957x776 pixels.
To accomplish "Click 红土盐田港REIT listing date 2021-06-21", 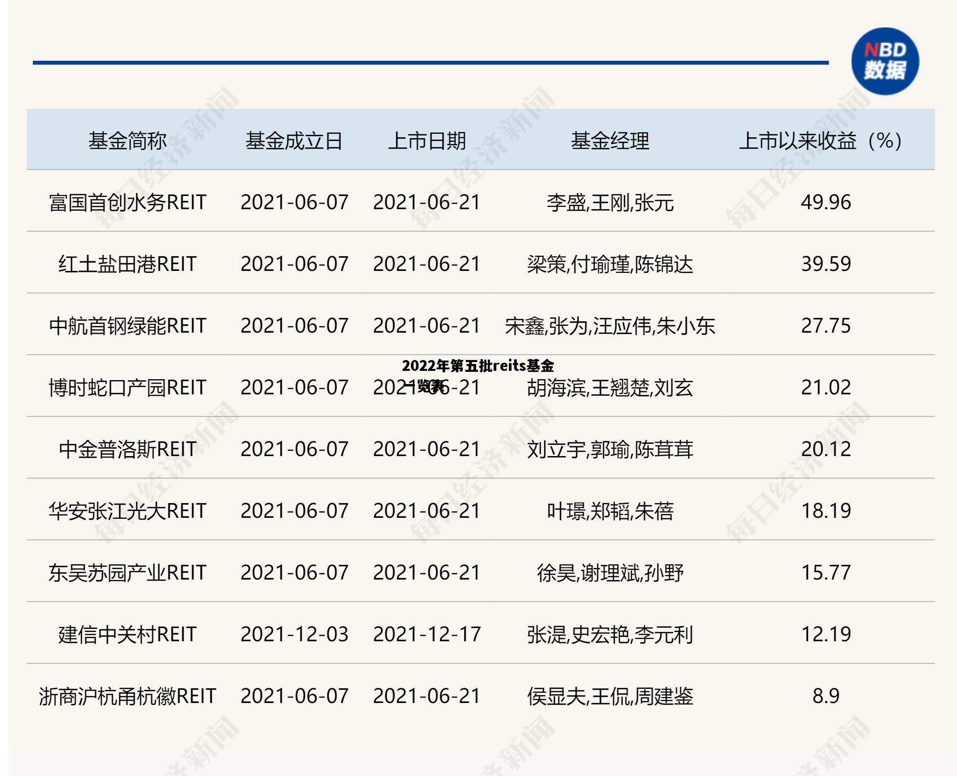I will [427, 264].
